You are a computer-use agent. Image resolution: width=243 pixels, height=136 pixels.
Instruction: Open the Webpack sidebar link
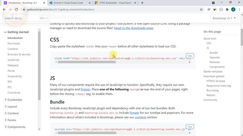point(13,65)
